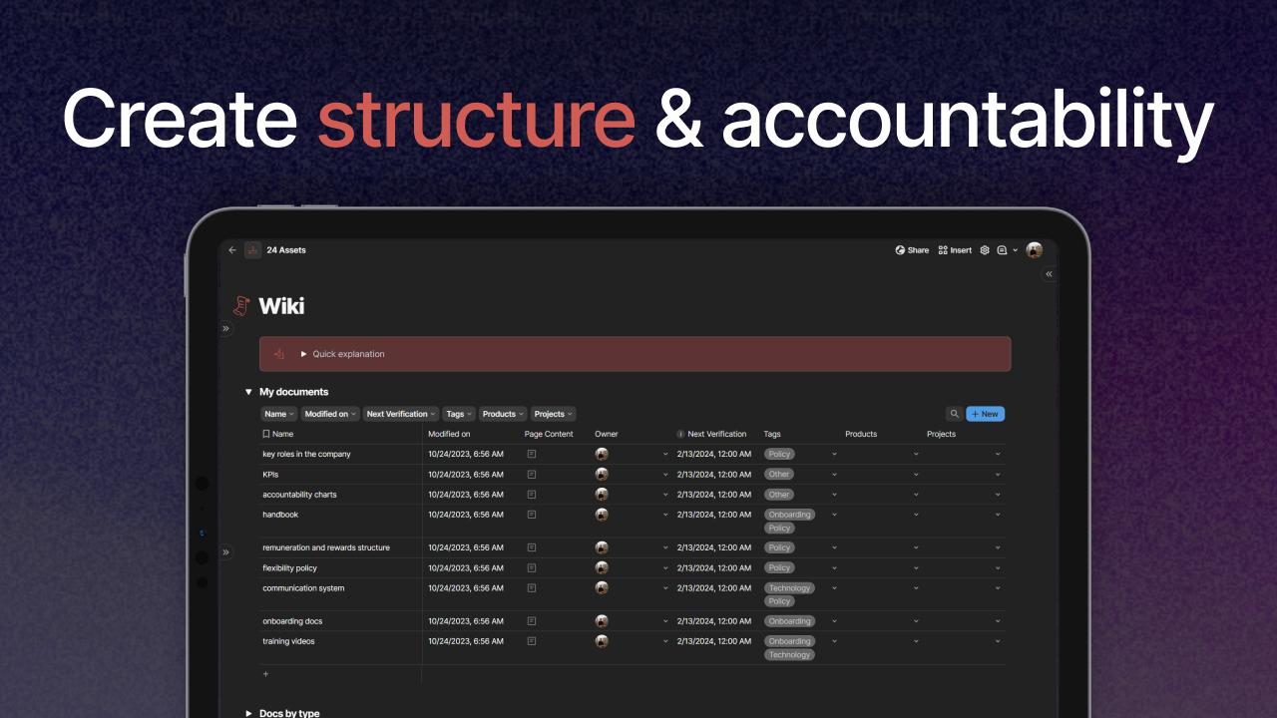The height and width of the screenshot is (718, 1277).
Task: Select the Projects filter chip
Action: 553,414
